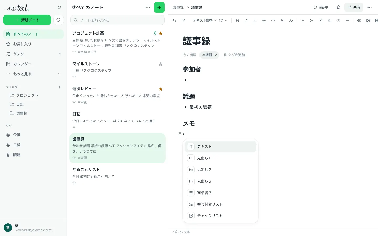This screenshot has height=236, width=378.
Task: Choose 箇条書き from the slash menu
Action: tap(220, 193)
